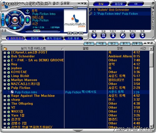
Task: Click the folder icon in the library header
Action: click(5, 49)
